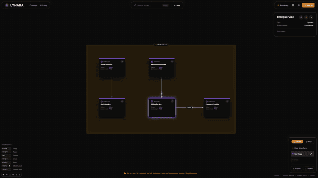Switch to the Layers tab
This screenshot has height=178, width=318.
[297, 142]
